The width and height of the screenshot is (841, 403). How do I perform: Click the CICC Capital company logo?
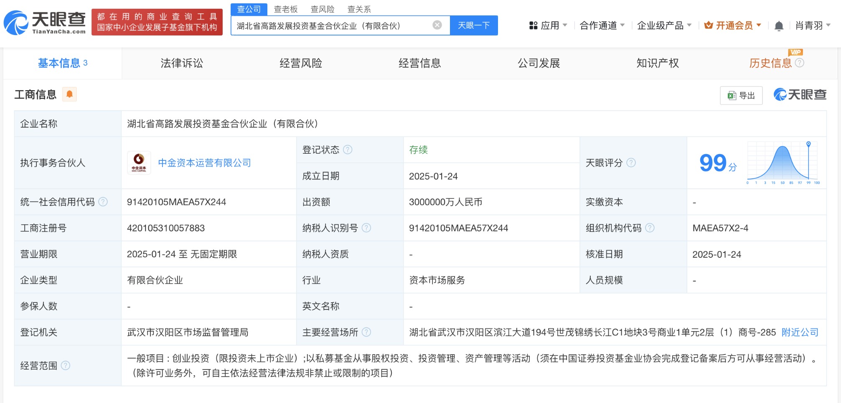[138, 162]
